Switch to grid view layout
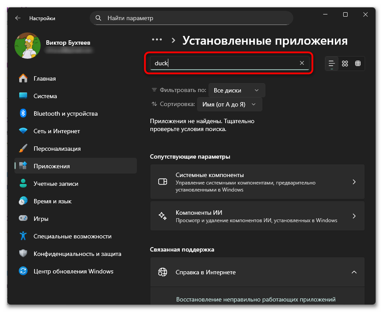This screenshot has width=383, height=312. tap(358, 63)
